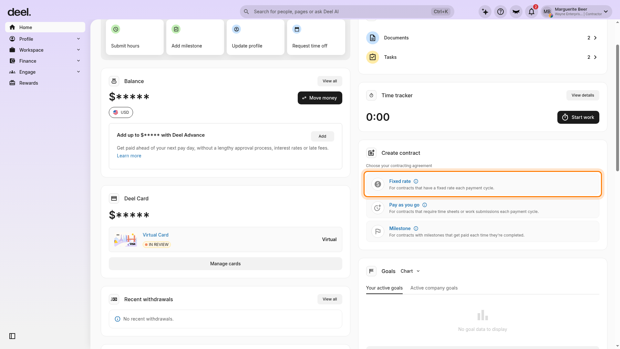Switch to Your active goals tab

tap(384, 288)
